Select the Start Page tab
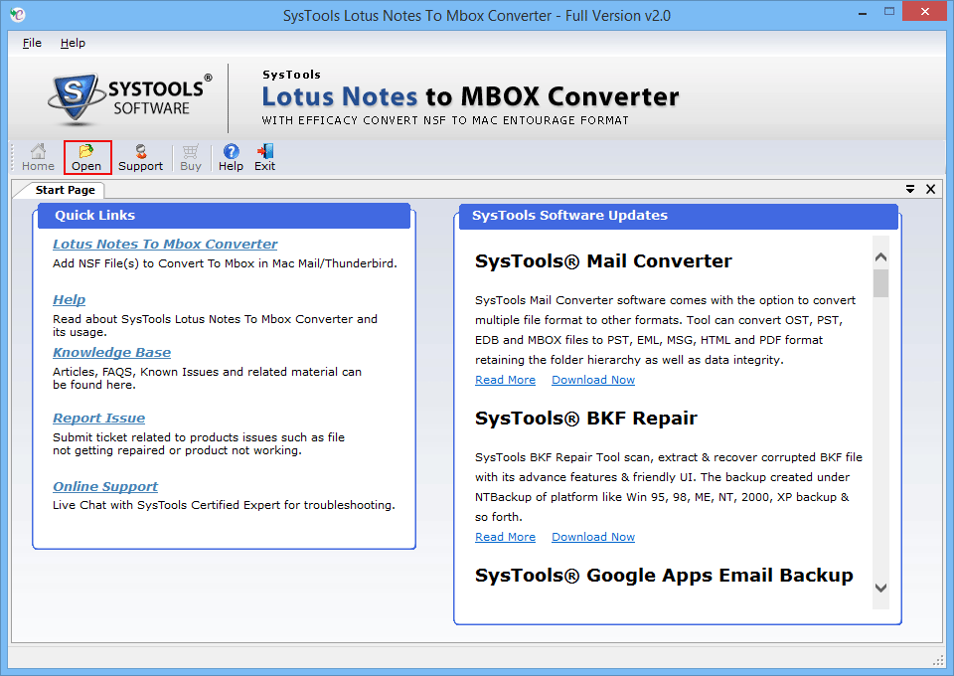Viewport: 954px width, 676px height. tap(65, 190)
